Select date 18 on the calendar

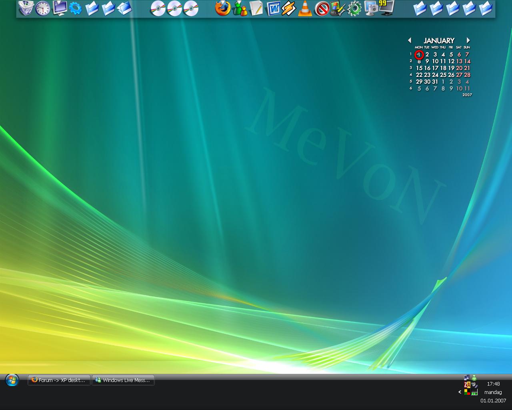443,68
